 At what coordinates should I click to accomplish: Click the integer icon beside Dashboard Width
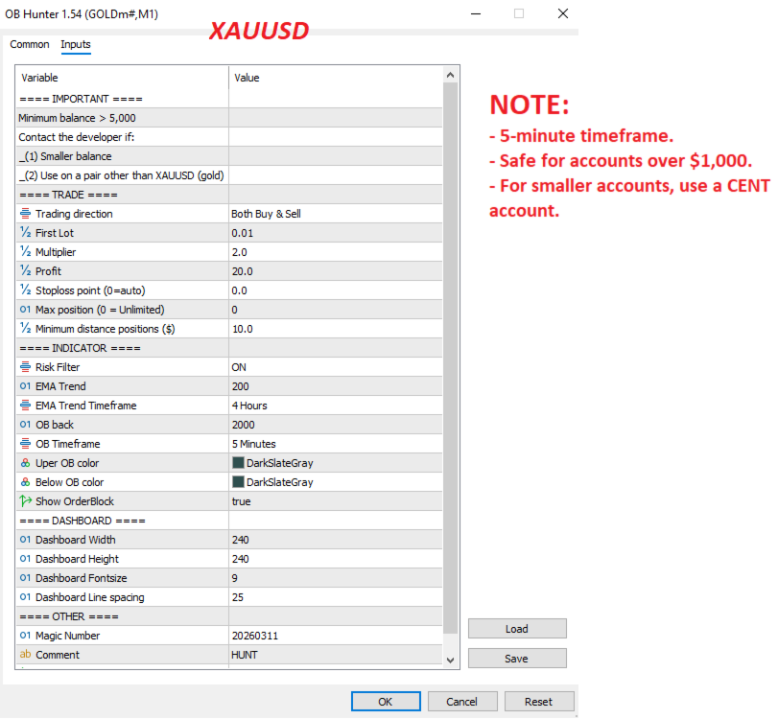pyautogui.click(x=25, y=540)
